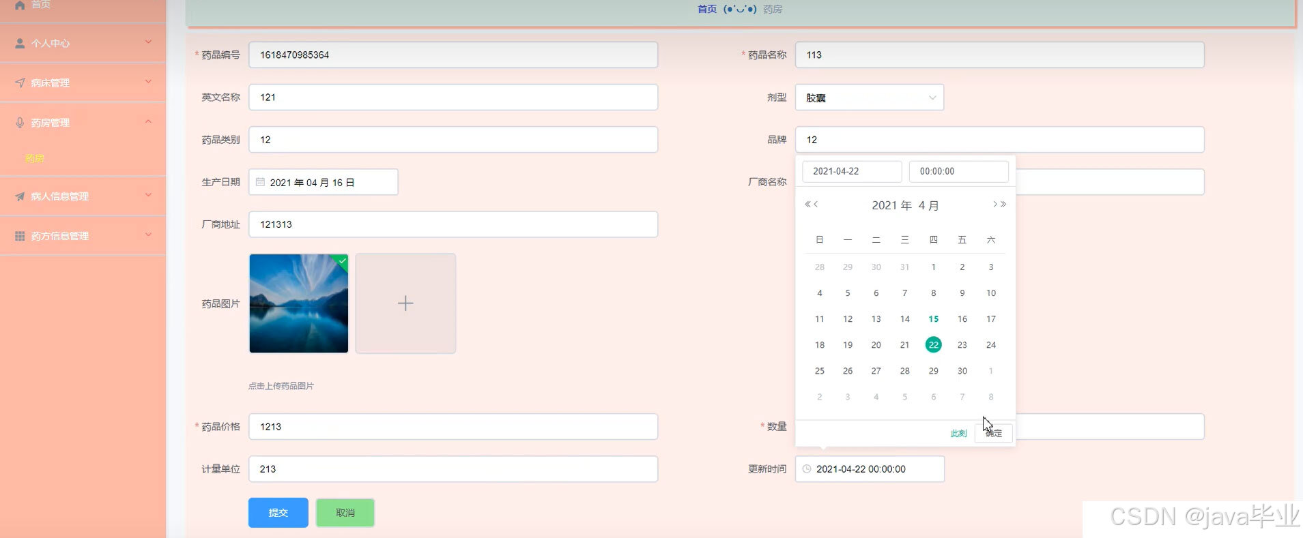Image resolution: width=1303 pixels, height=538 pixels.
Task: Click the 更新时间 datetime field
Action: coord(870,469)
